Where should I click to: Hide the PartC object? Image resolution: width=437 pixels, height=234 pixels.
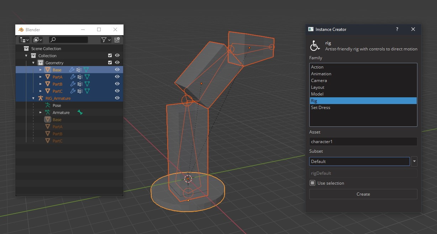117,91
